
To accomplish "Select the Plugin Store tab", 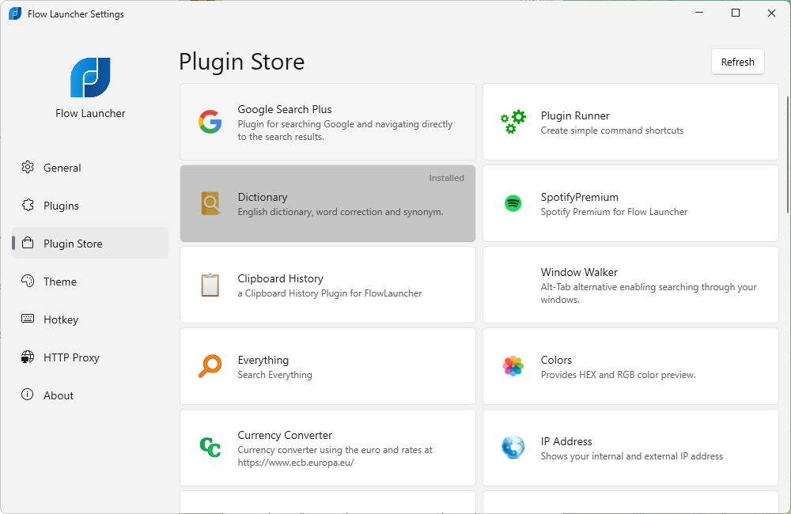I will [x=90, y=243].
